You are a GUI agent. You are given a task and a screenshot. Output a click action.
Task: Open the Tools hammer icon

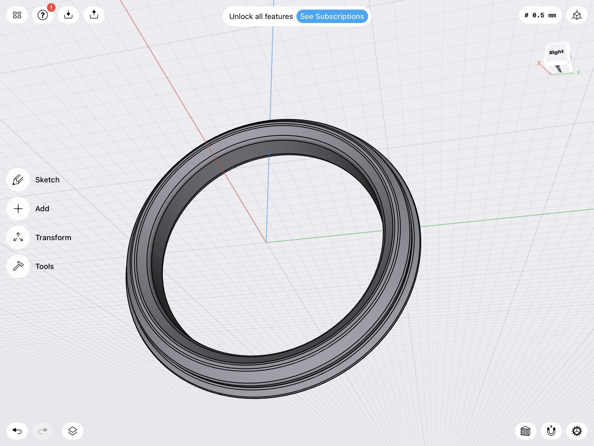click(x=18, y=266)
